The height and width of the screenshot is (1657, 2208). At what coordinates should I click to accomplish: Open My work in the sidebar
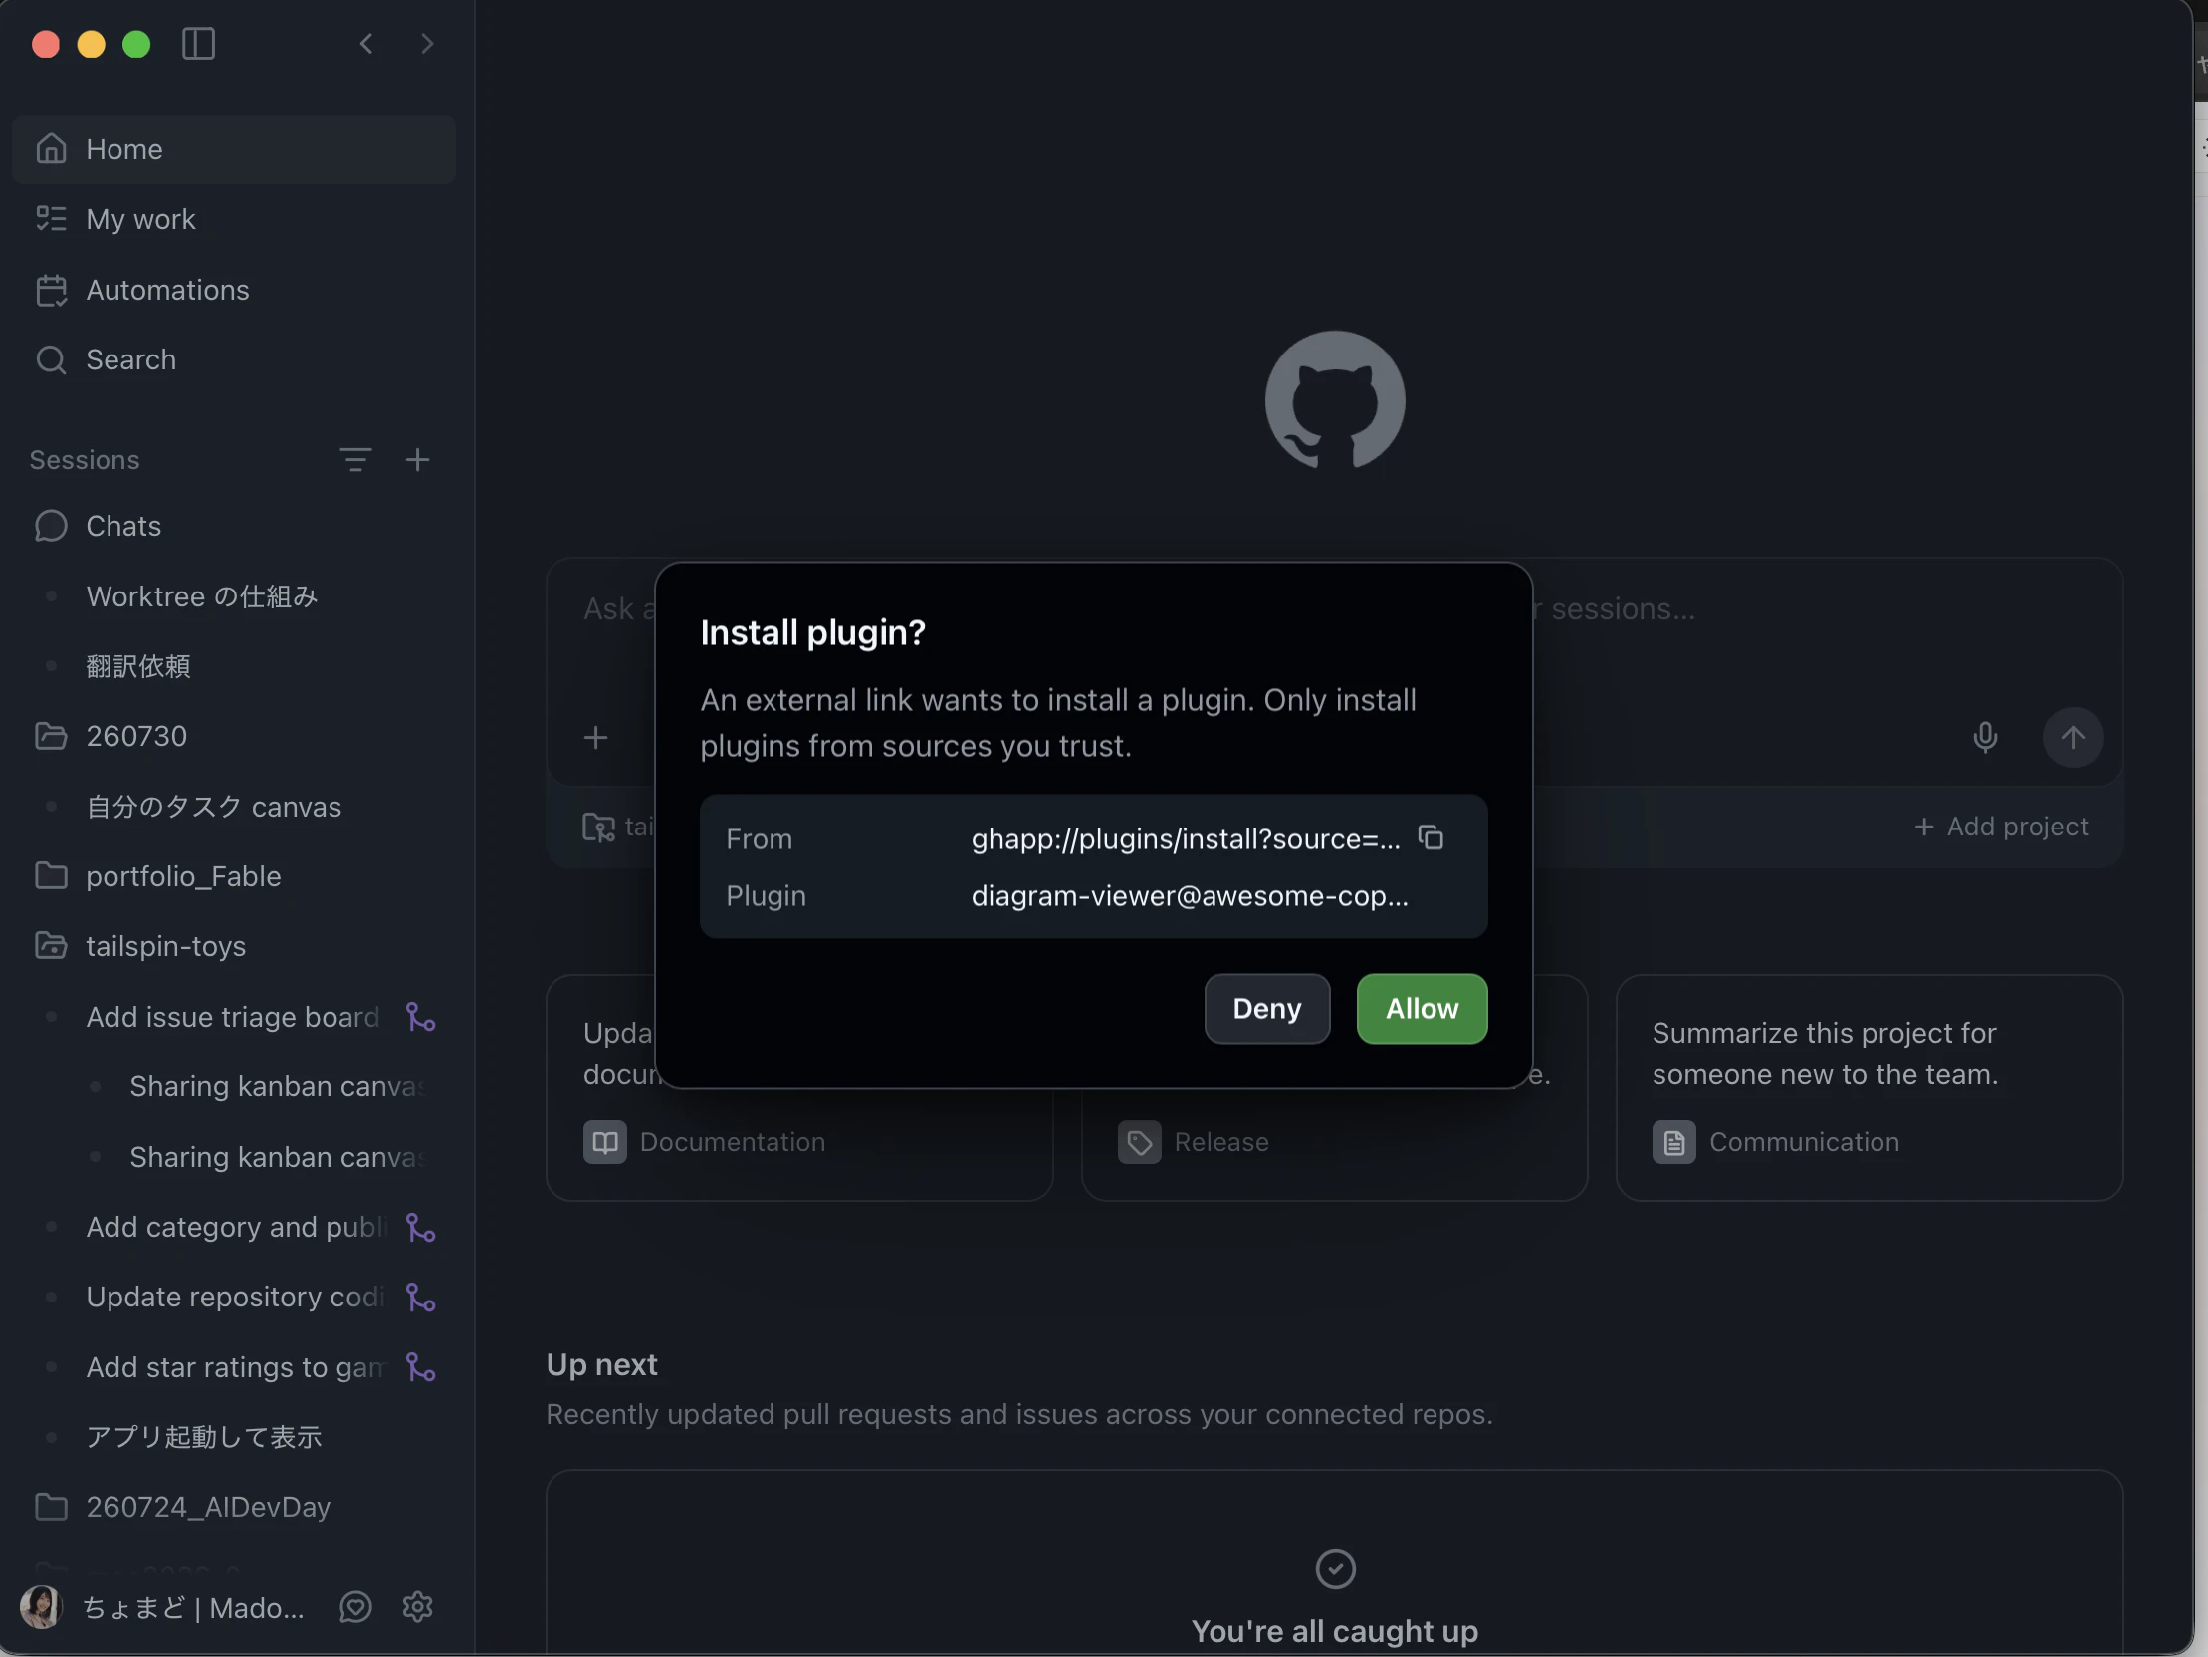[234, 220]
